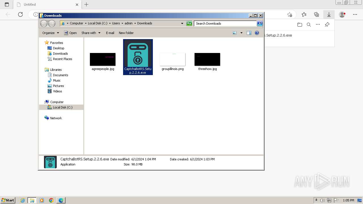This screenshot has height=204, width=363.
Task: Launch Windows Media Player from taskbar
Action: (x=42, y=200)
